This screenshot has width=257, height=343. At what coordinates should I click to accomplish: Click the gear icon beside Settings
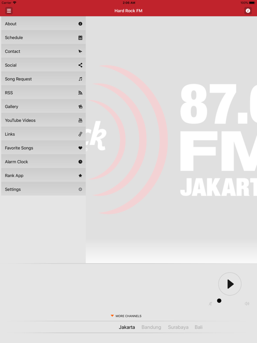click(80, 189)
